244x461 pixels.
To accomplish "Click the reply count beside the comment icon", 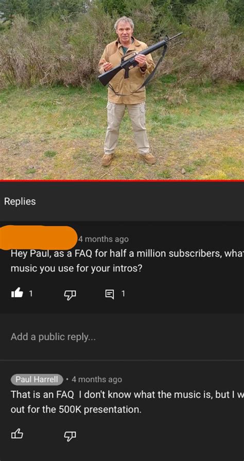I will click(124, 293).
